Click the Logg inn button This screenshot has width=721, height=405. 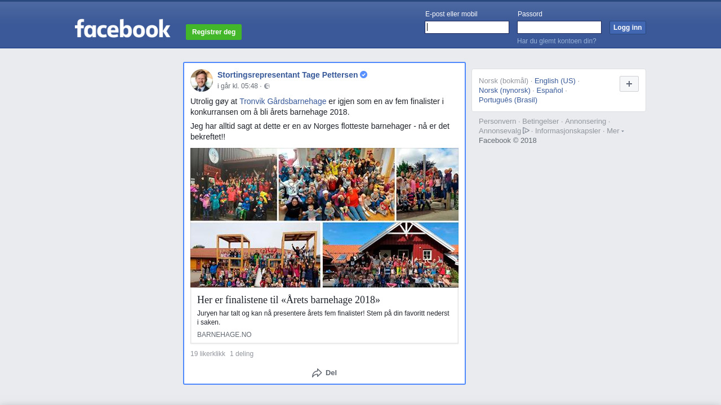coord(627,28)
